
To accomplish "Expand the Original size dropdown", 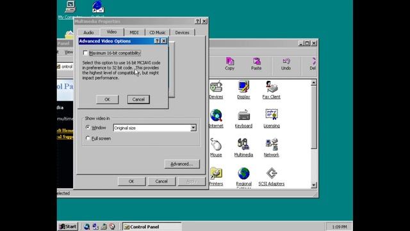I will pos(193,128).
